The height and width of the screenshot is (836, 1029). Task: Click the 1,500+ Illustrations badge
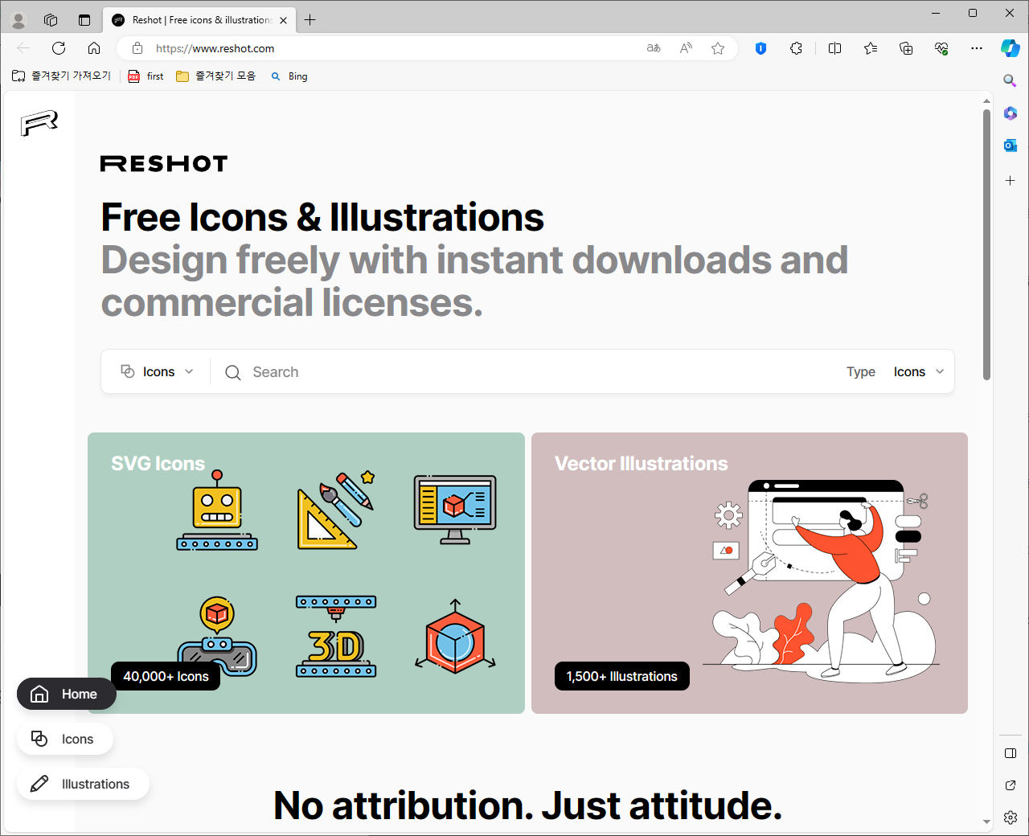click(x=622, y=676)
